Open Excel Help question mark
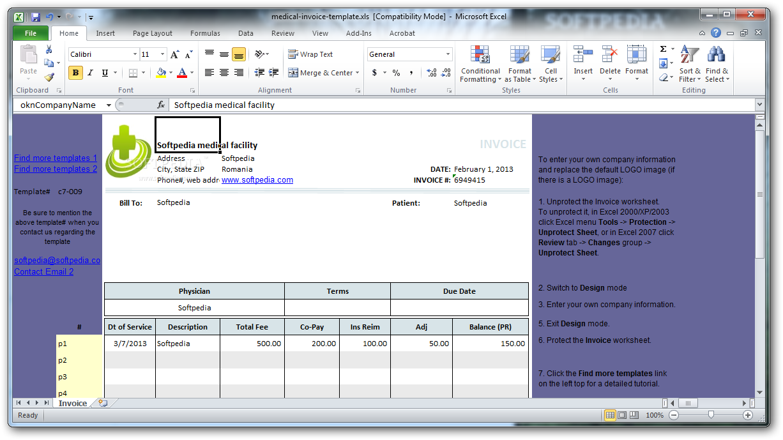This screenshot has width=783, height=440. click(716, 33)
